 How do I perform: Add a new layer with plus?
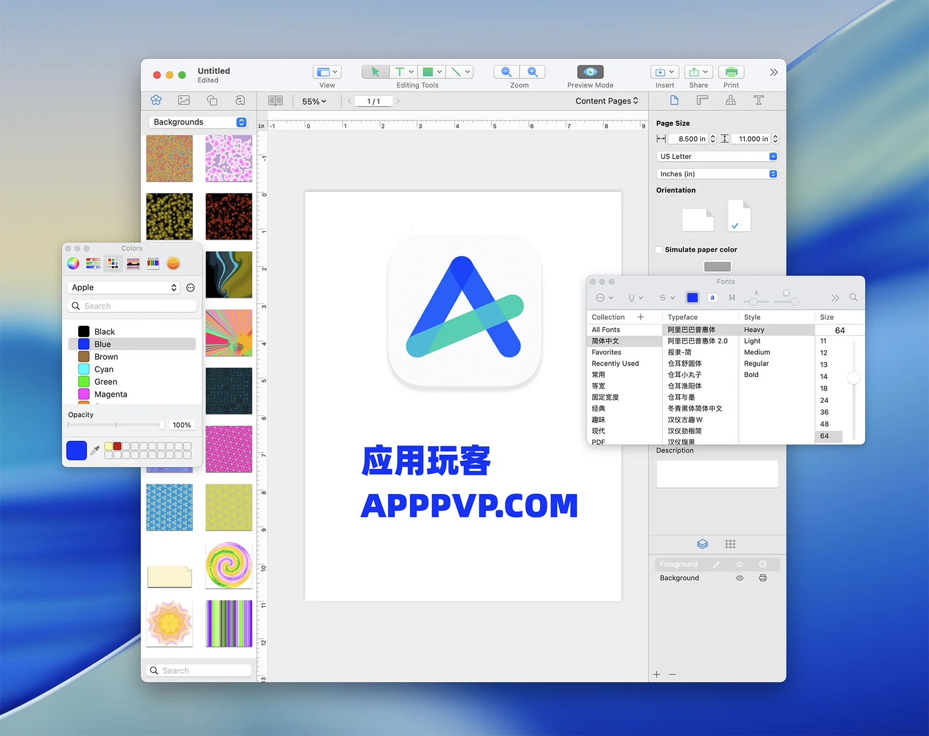click(x=657, y=674)
